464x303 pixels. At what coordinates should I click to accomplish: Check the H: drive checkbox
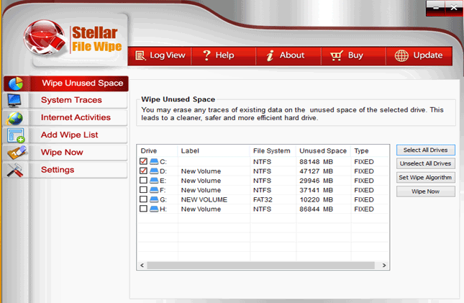tap(144, 209)
